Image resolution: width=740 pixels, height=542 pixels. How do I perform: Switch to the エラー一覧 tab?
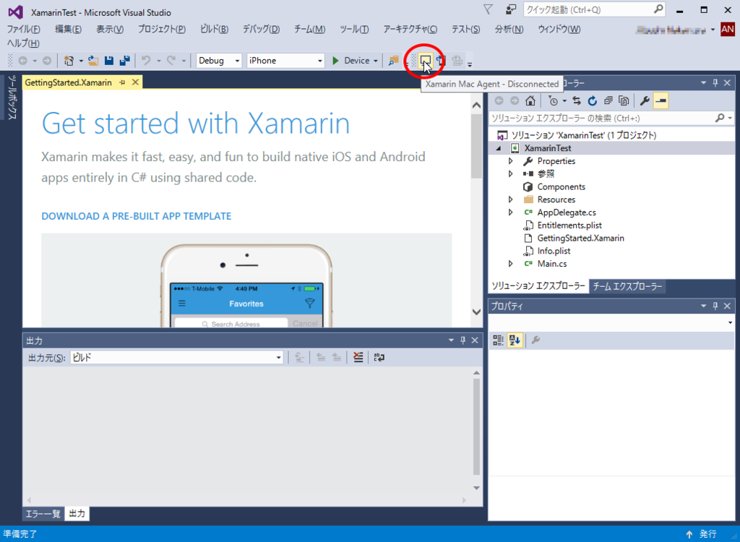[x=43, y=514]
